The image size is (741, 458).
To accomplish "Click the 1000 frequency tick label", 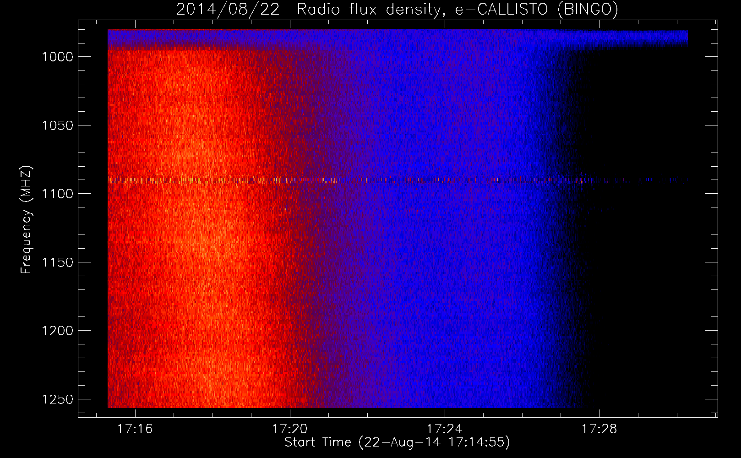I will pyautogui.click(x=58, y=57).
